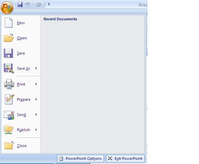199x164 pixels.
Task: Select the Print menu label
Action: click(x=21, y=84)
